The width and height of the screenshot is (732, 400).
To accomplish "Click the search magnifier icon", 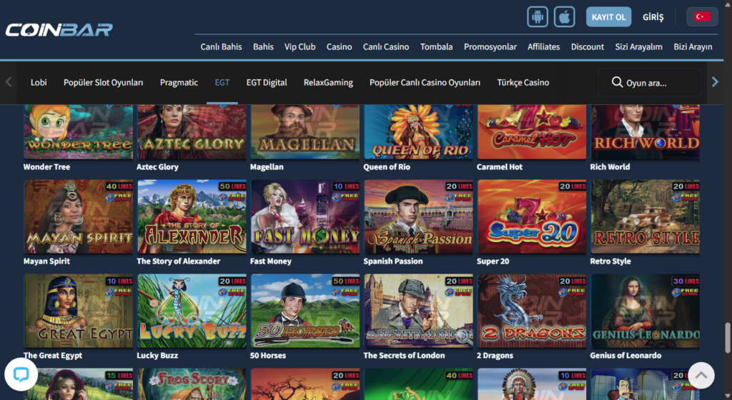I will point(617,82).
